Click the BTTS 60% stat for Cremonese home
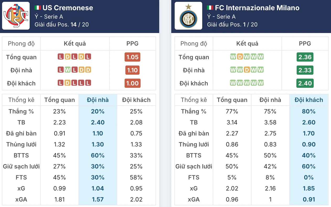 point(98,155)
